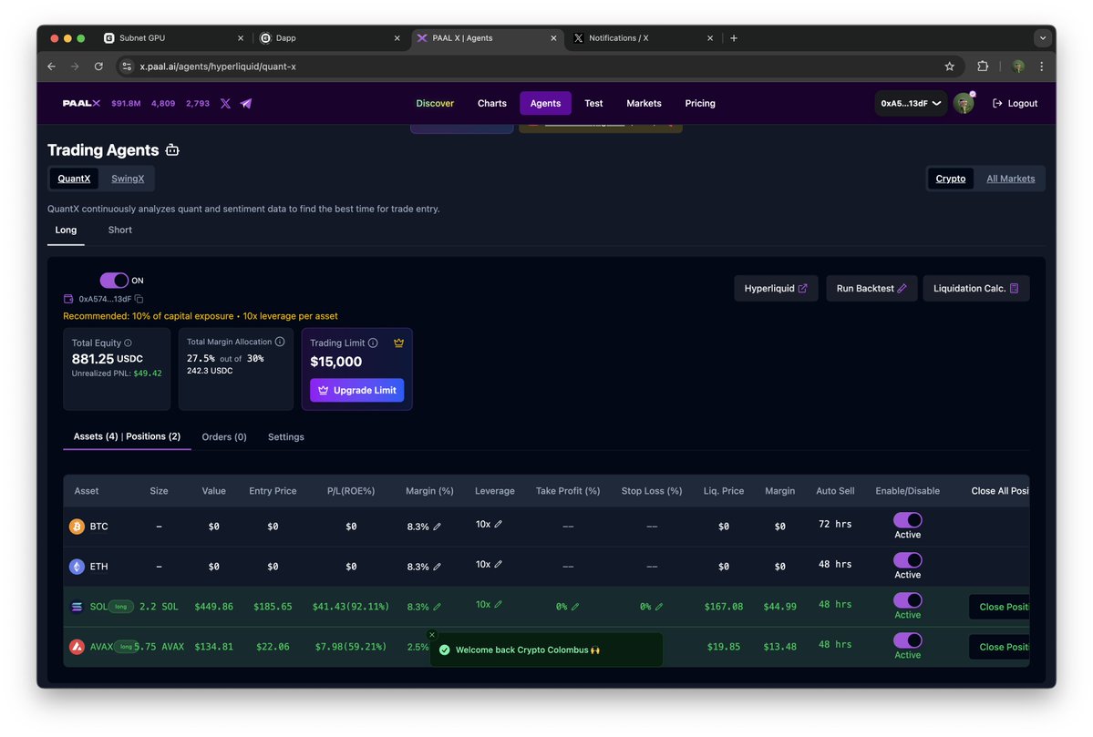Edit BTC margin percentage pencil icon

[437, 527]
